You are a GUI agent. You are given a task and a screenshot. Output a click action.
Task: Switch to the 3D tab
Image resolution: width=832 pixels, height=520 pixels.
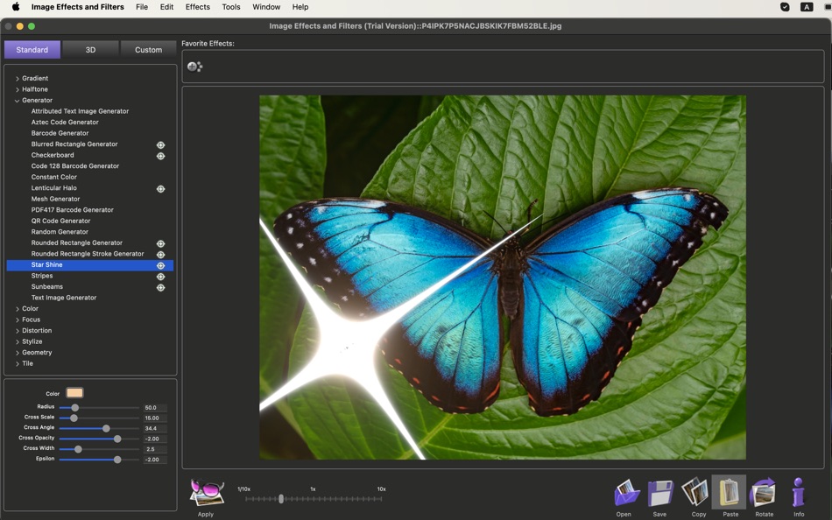tap(90, 50)
